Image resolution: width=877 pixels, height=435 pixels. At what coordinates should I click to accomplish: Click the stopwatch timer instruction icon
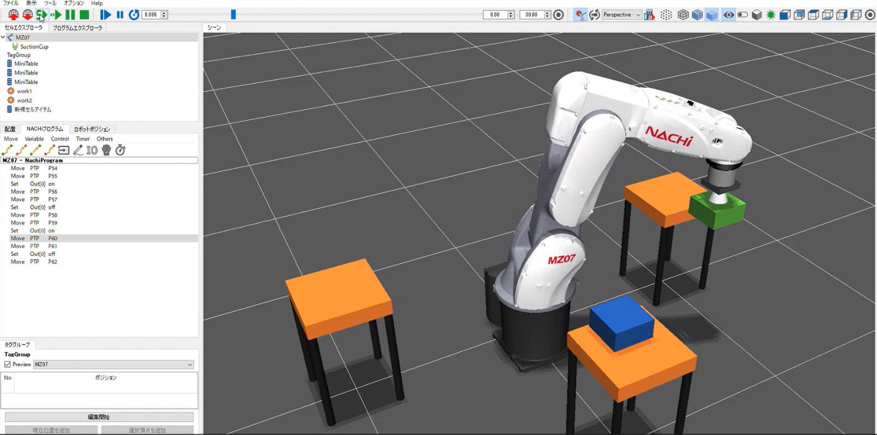click(x=121, y=150)
